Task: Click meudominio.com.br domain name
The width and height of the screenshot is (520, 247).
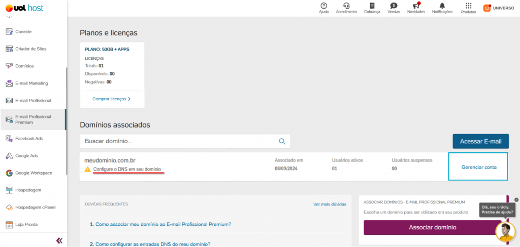Action: (x=110, y=160)
